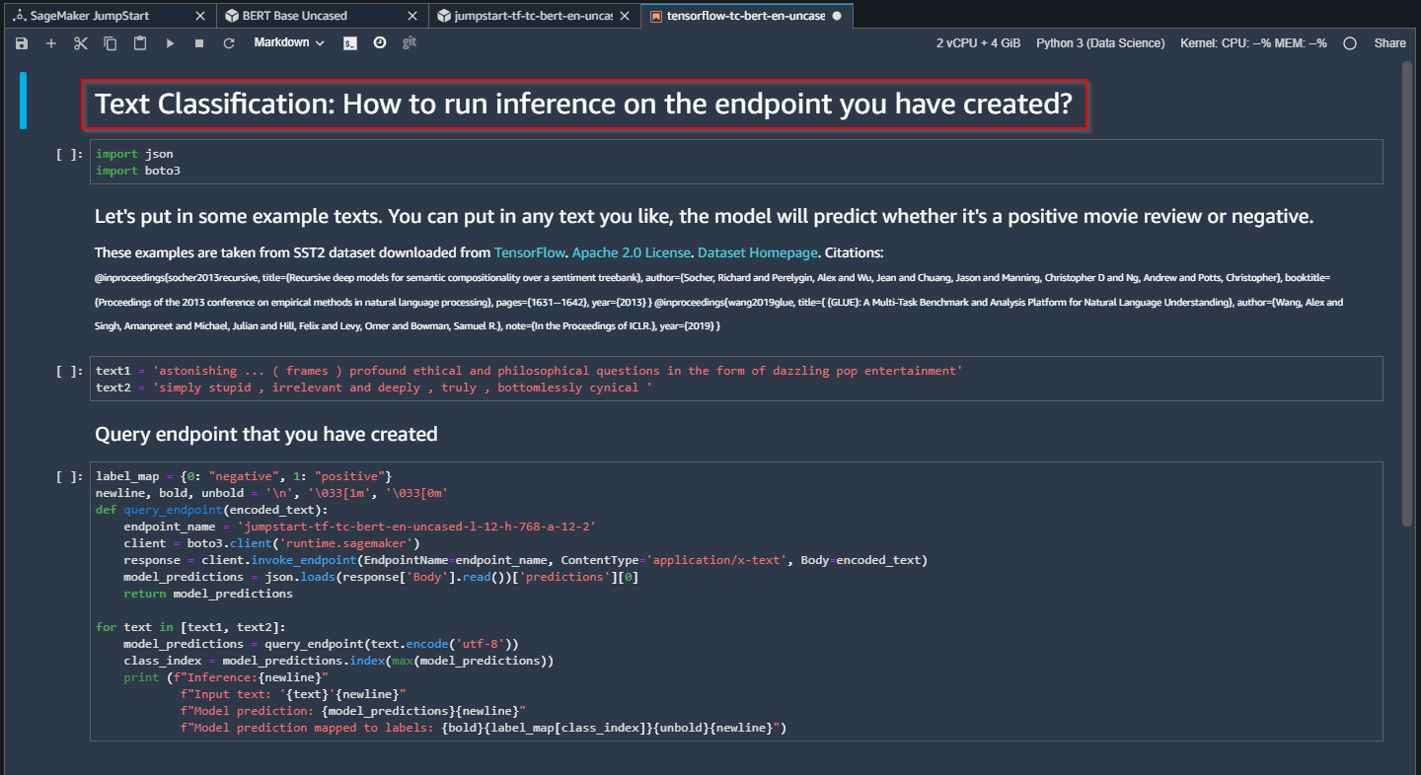Click the JumpStart icon on first tab
Screen dimensions: 1421x775
[19, 16]
